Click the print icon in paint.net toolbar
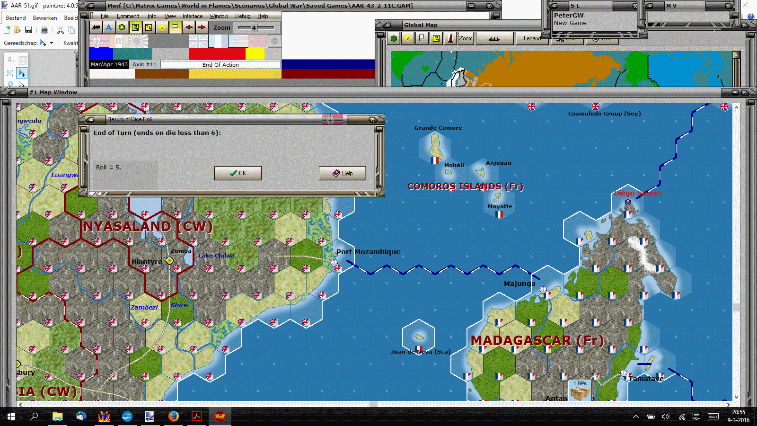Image resolution: width=757 pixels, height=426 pixels. tap(44, 30)
